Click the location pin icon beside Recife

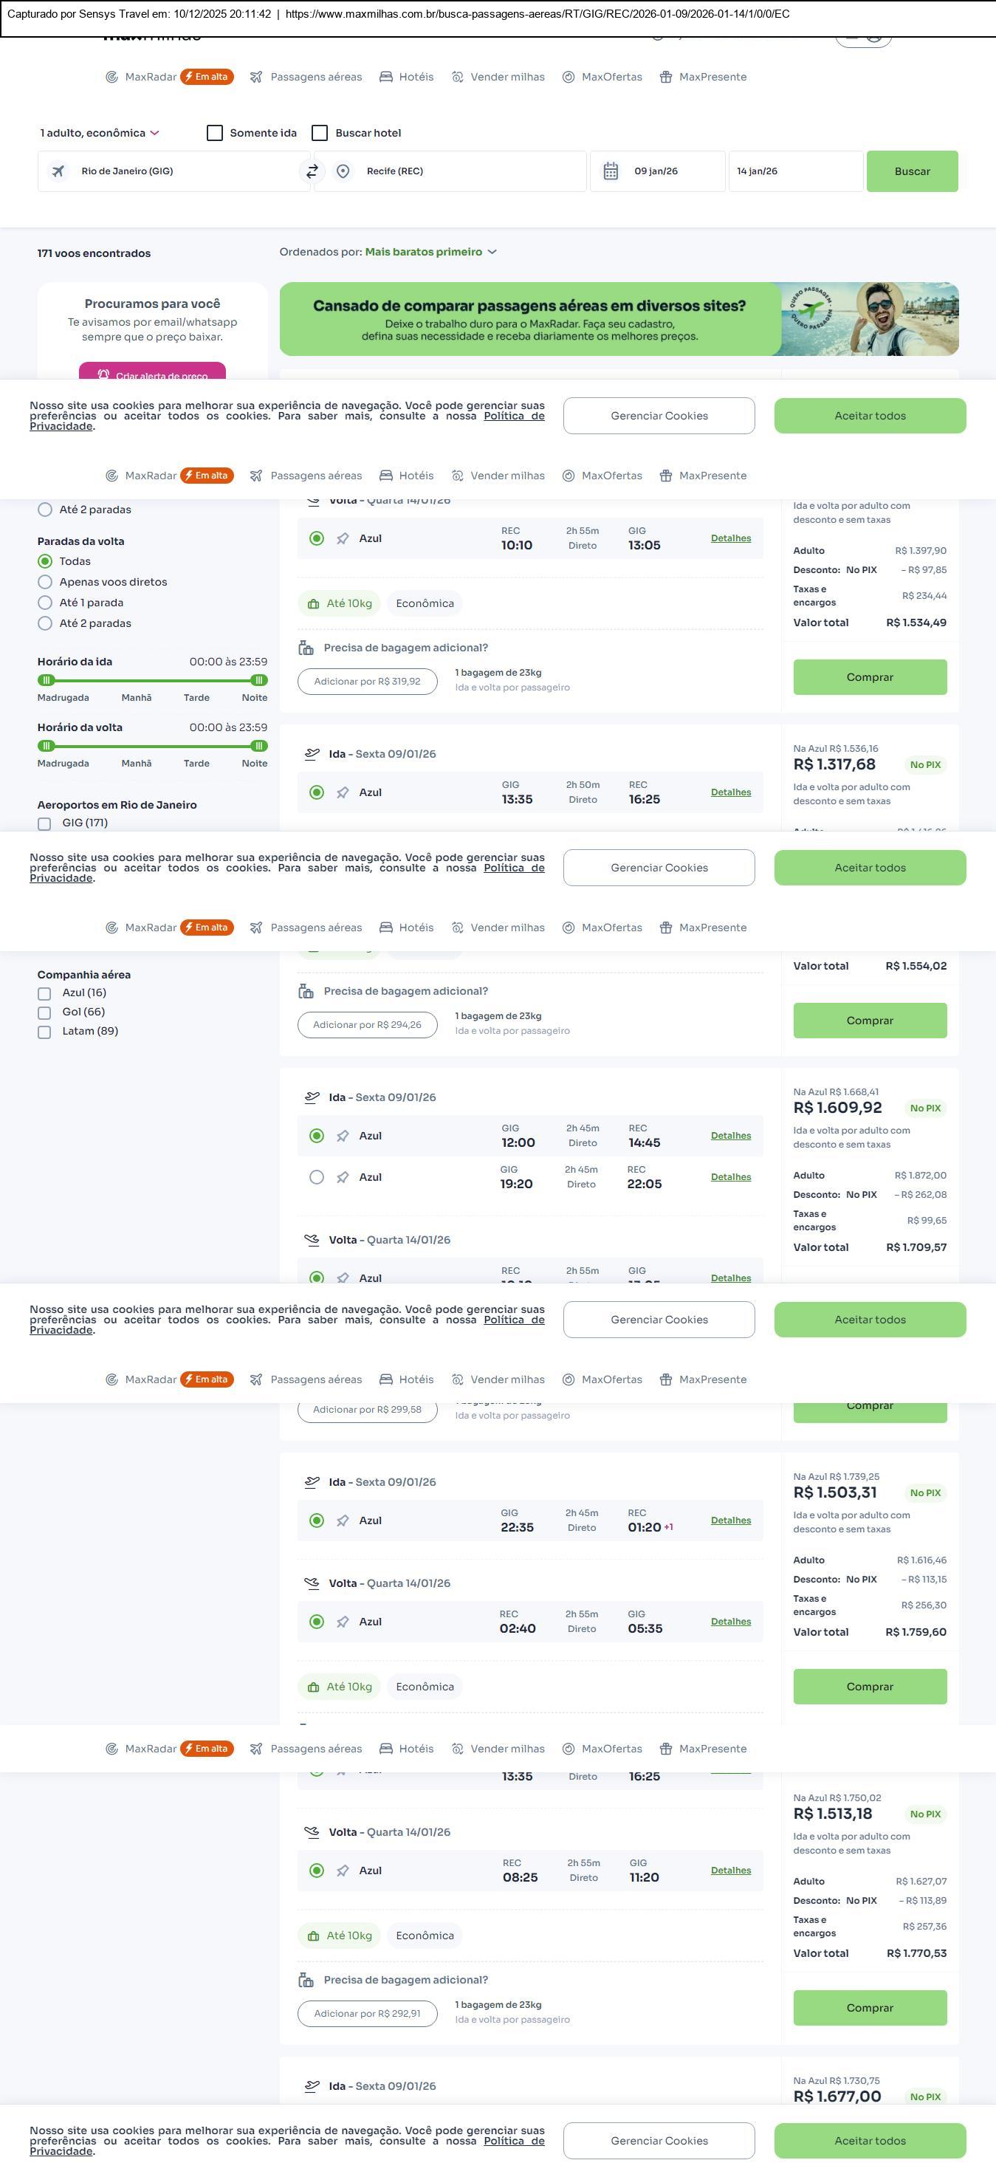(x=343, y=171)
